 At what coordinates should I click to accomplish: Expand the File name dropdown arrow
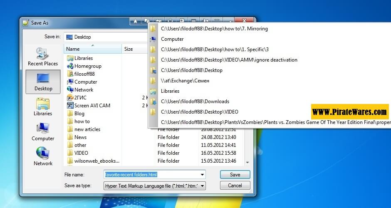(x=202, y=175)
